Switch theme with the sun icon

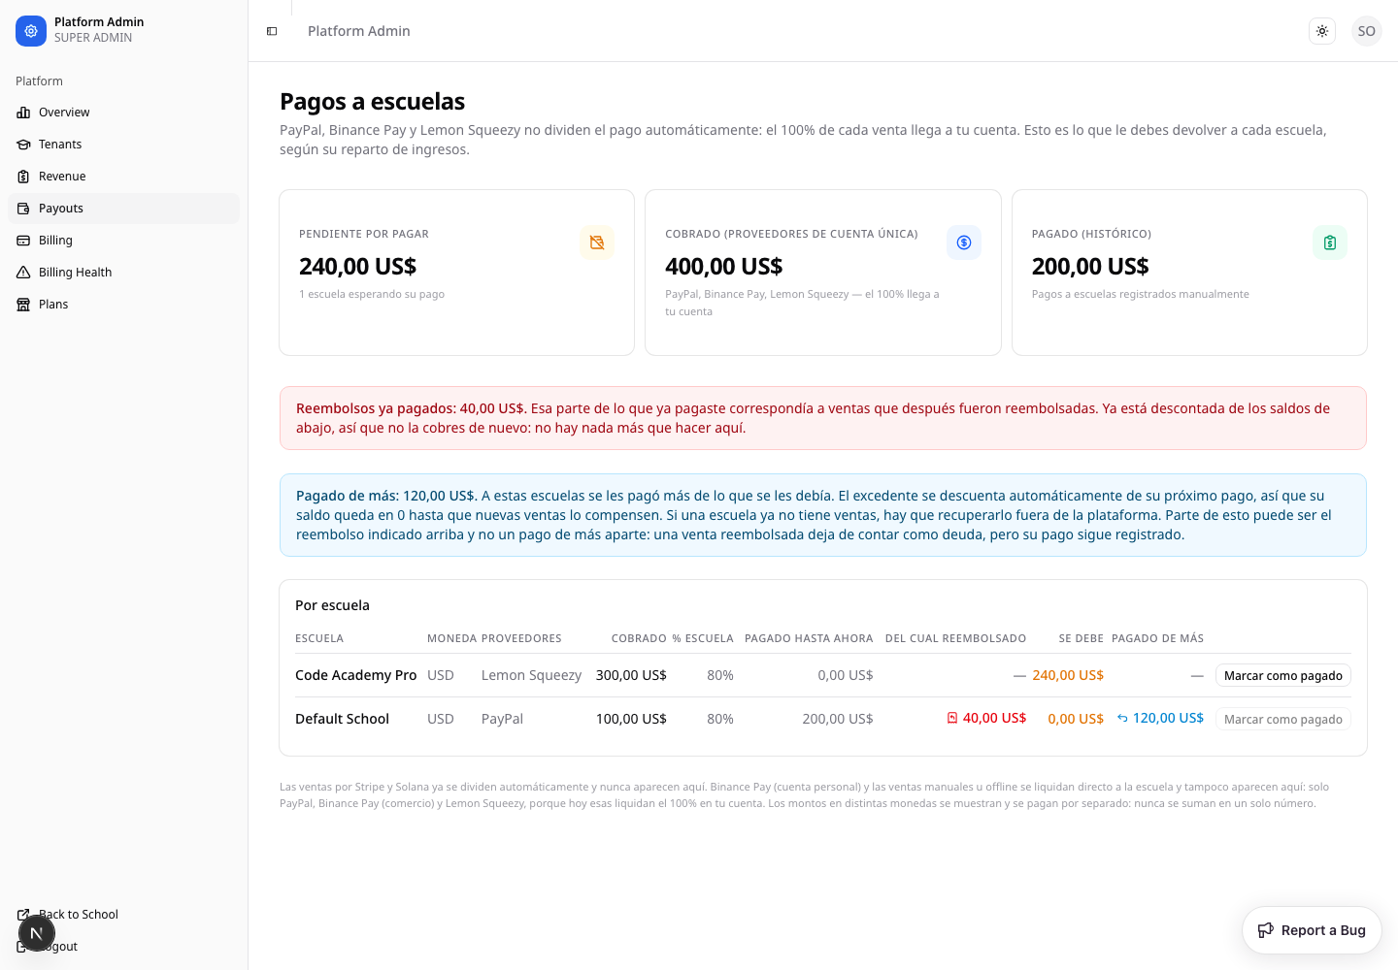[x=1322, y=31]
